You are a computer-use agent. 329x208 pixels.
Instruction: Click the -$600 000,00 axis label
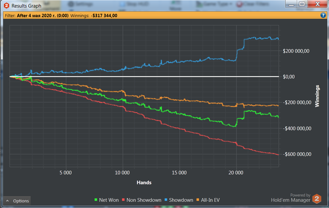click(297, 154)
